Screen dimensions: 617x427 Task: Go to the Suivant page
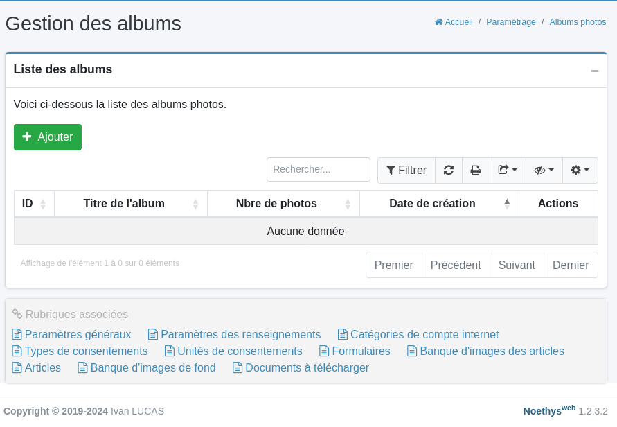tap(517, 265)
